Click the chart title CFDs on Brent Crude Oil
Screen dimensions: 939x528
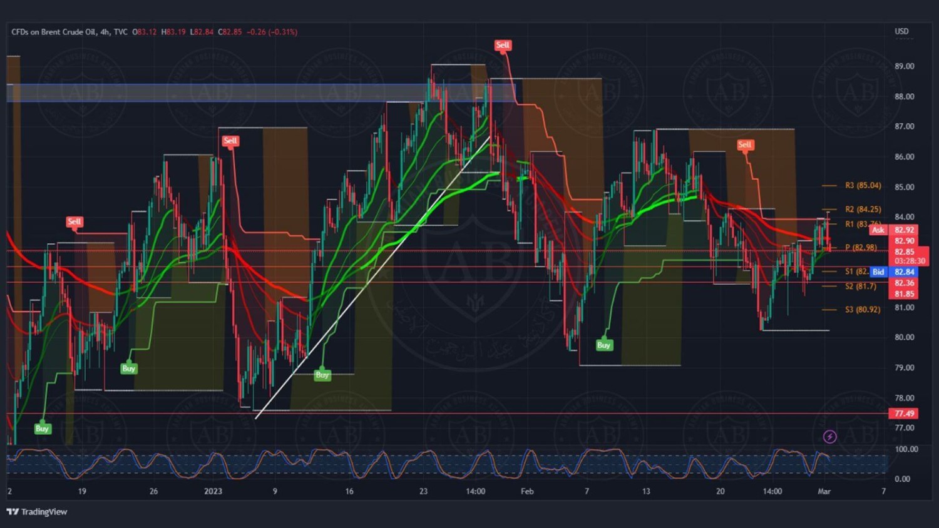pos(53,32)
